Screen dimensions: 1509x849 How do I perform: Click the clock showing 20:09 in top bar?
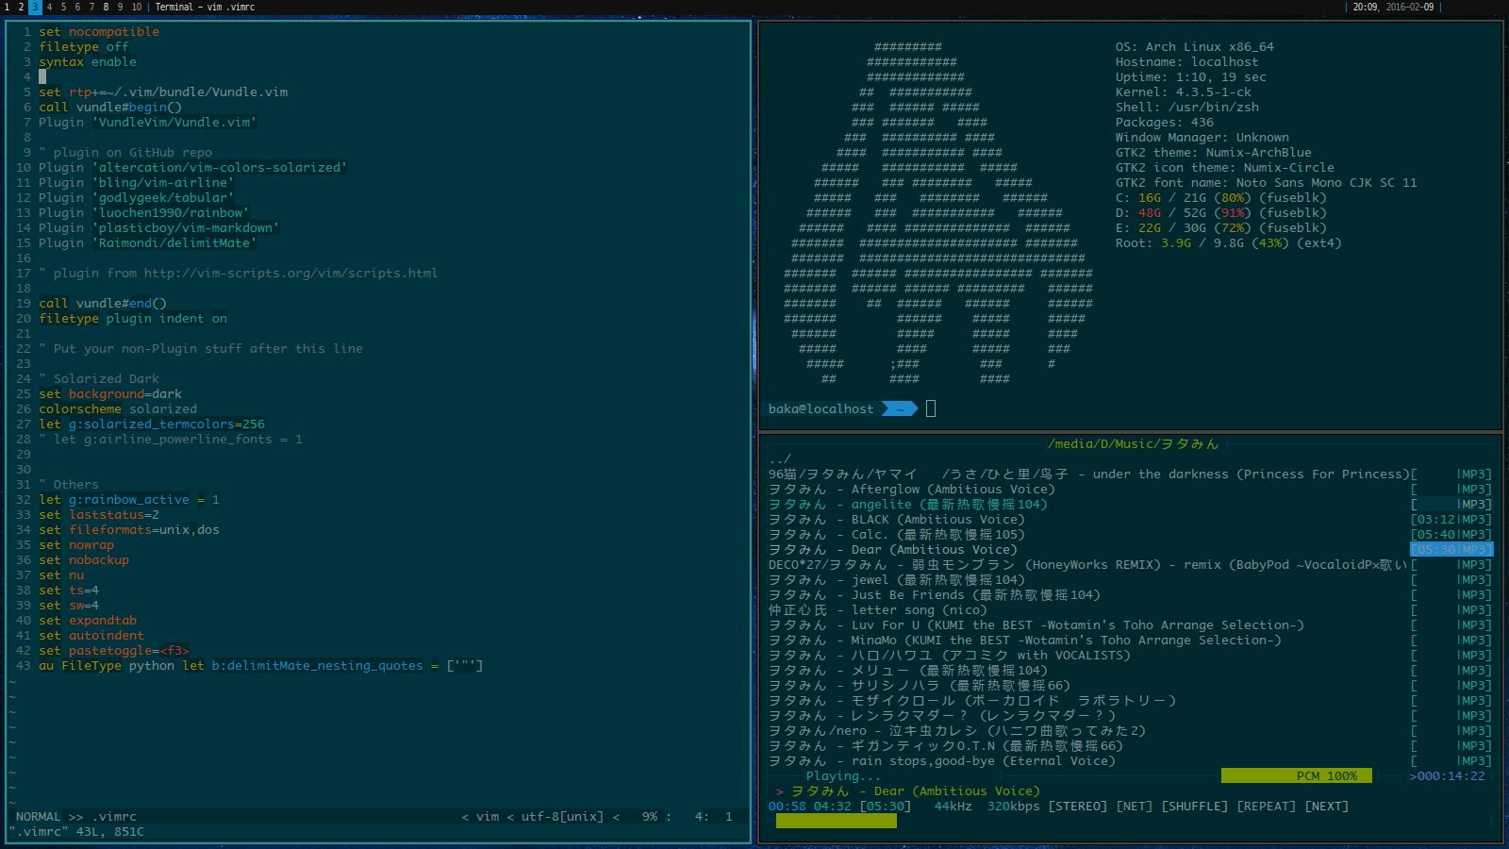(1365, 7)
